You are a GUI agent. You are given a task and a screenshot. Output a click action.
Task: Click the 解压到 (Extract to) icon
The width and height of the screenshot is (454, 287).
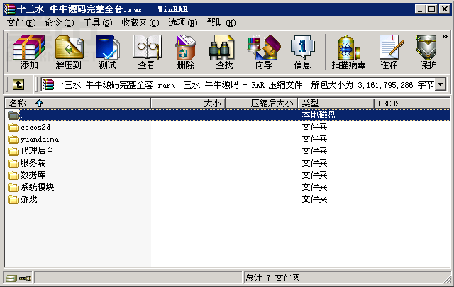[x=68, y=52]
